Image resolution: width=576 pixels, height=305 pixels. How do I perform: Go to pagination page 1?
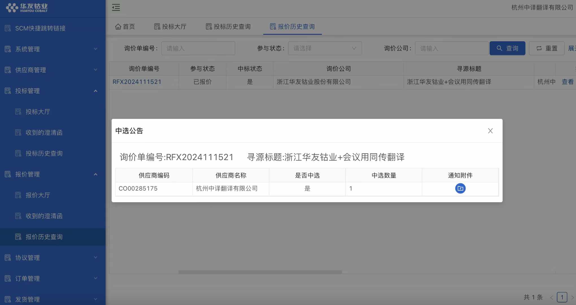(x=562, y=297)
